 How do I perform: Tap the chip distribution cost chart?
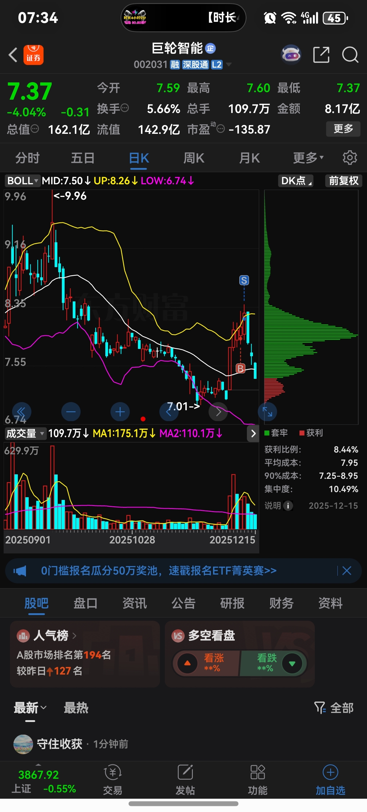tap(311, 307)
